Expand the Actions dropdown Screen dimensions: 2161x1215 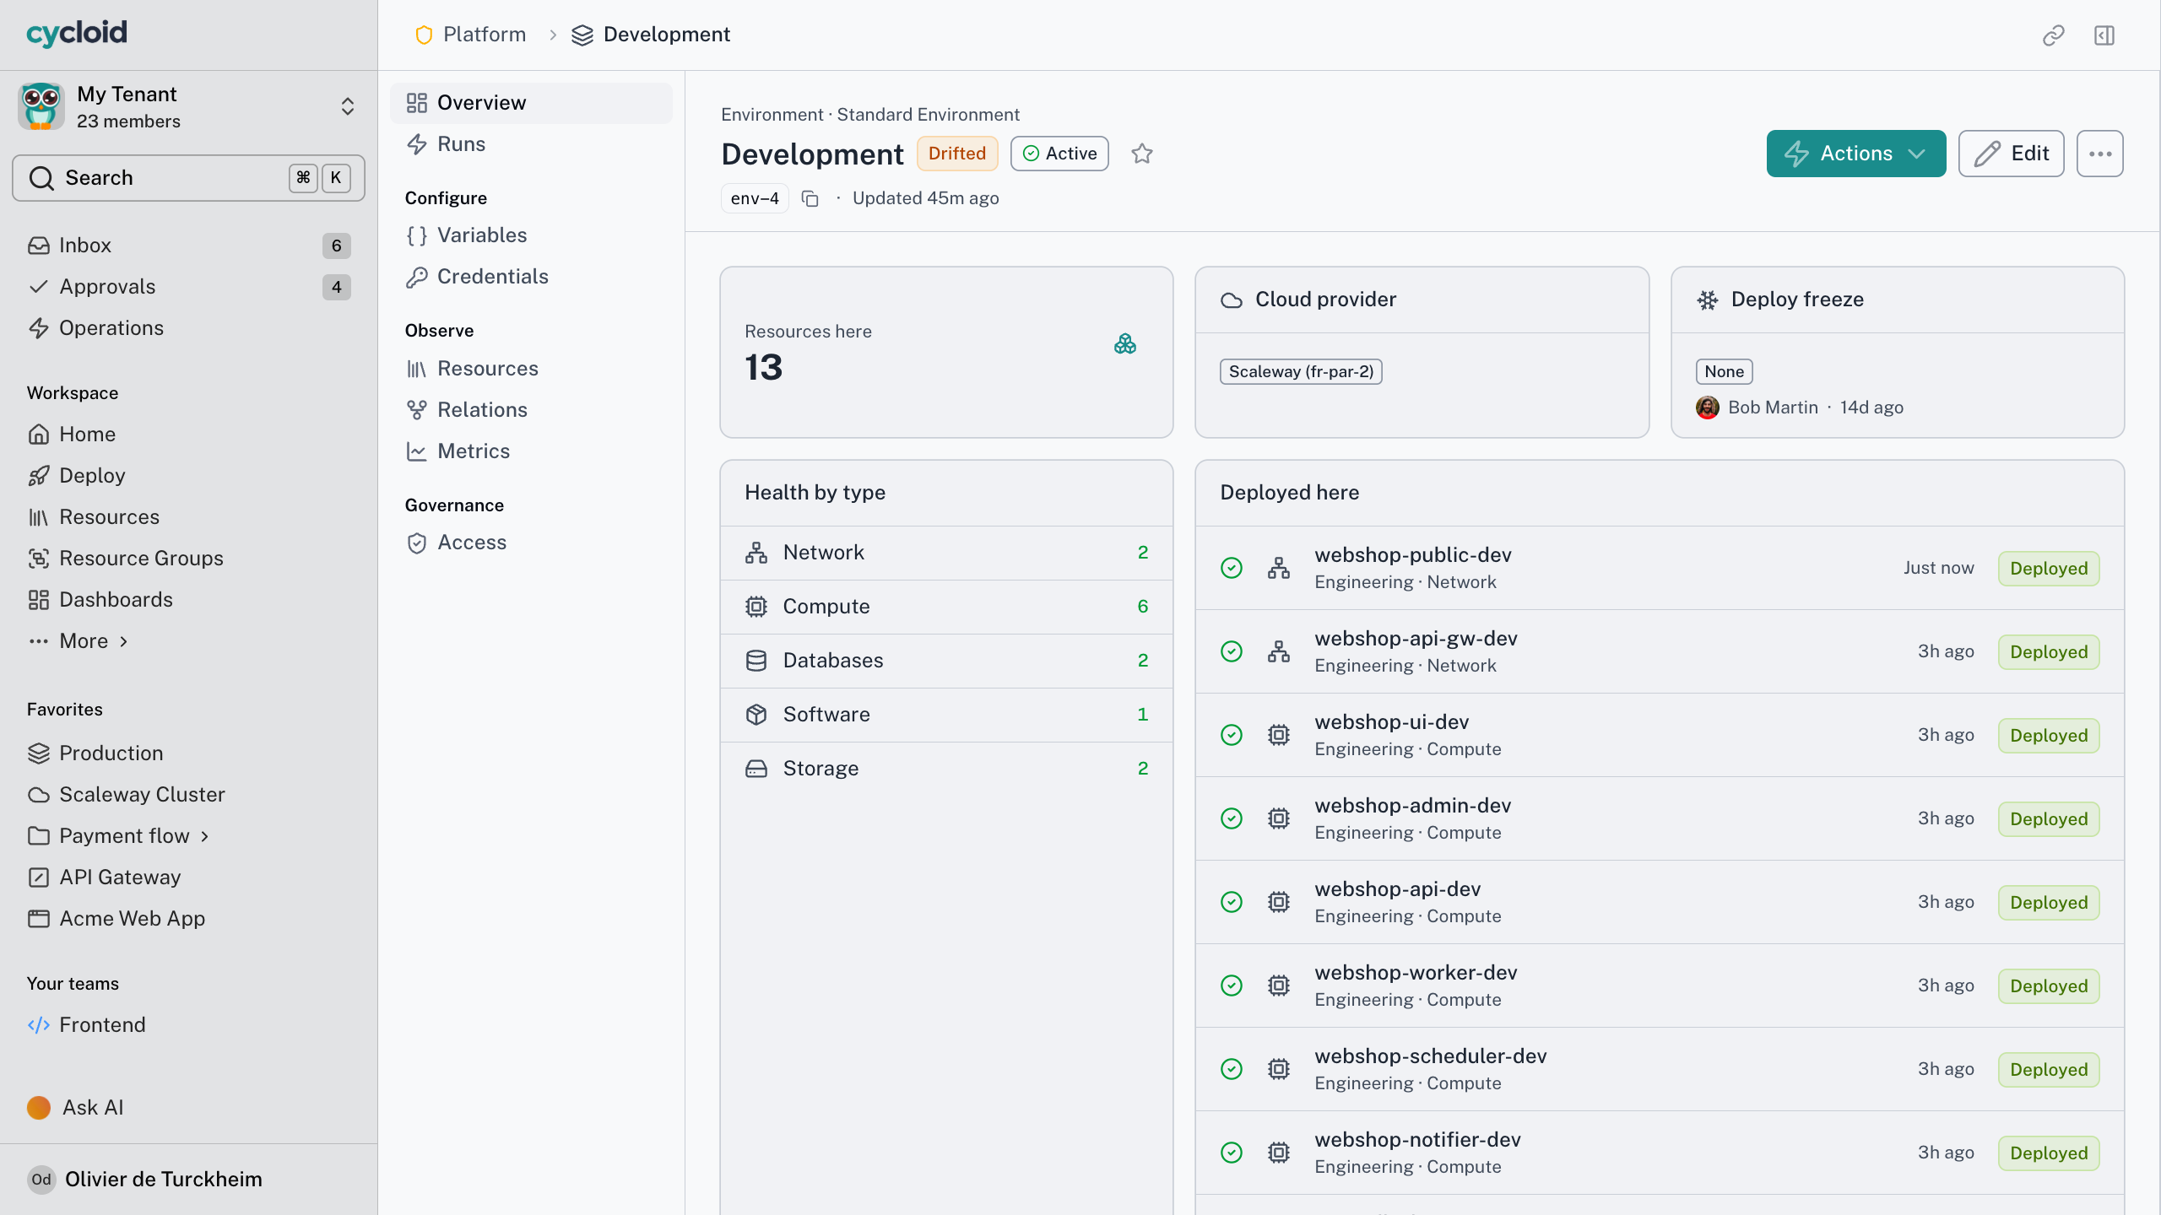coord(1856,154)
